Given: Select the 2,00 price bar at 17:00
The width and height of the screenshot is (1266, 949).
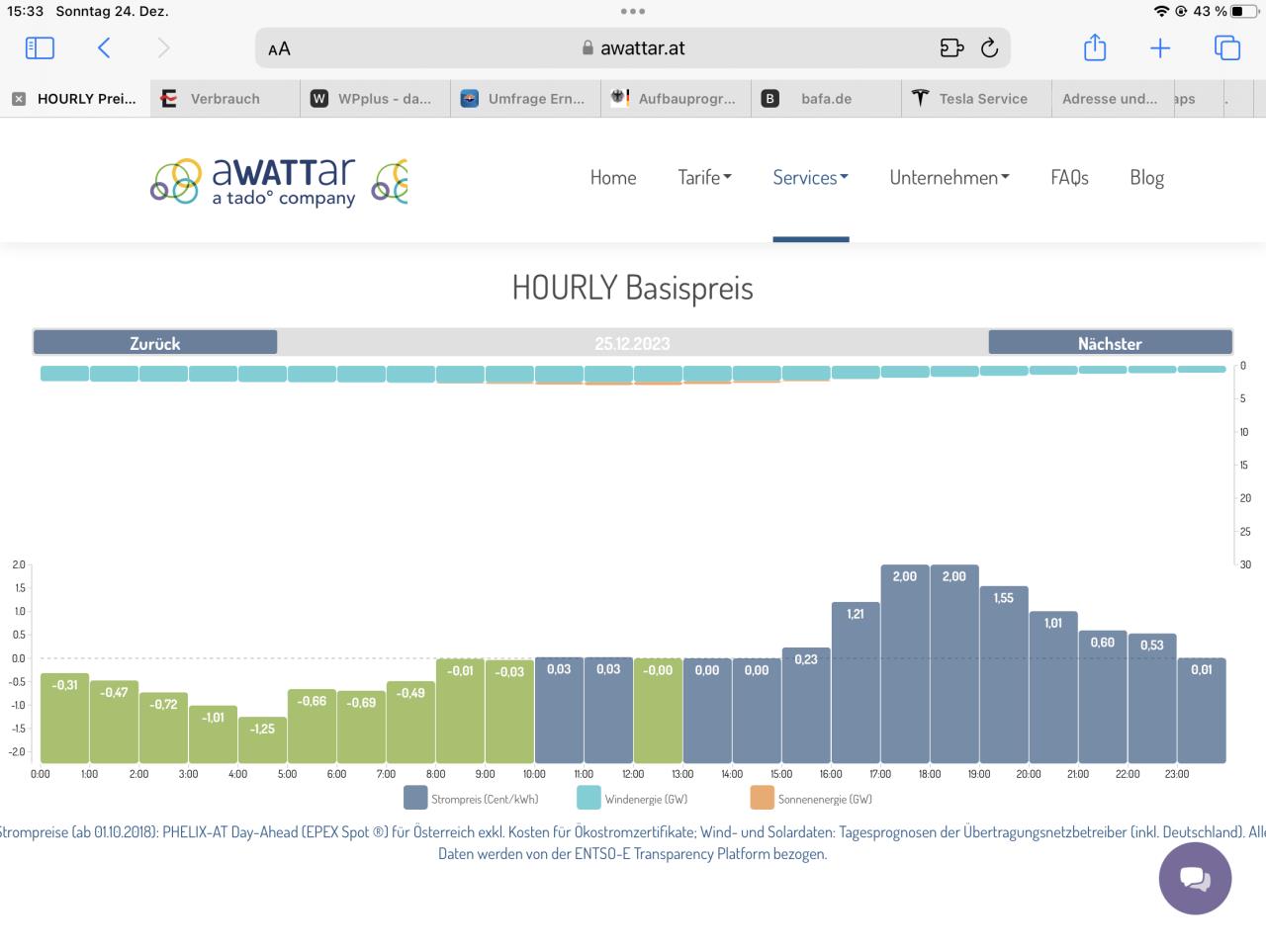Looking at the screenshot, I should [x=905, y=664].
